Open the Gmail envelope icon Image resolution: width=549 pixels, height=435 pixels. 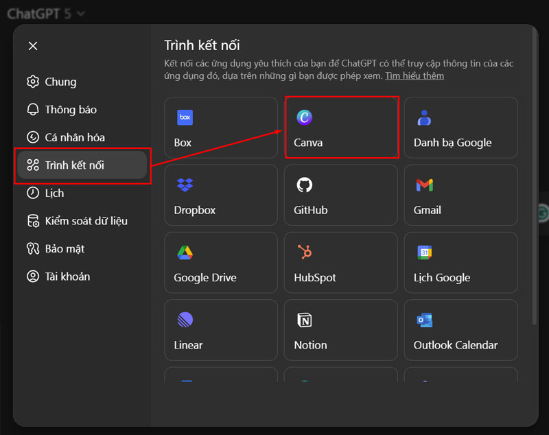(424, 185)
